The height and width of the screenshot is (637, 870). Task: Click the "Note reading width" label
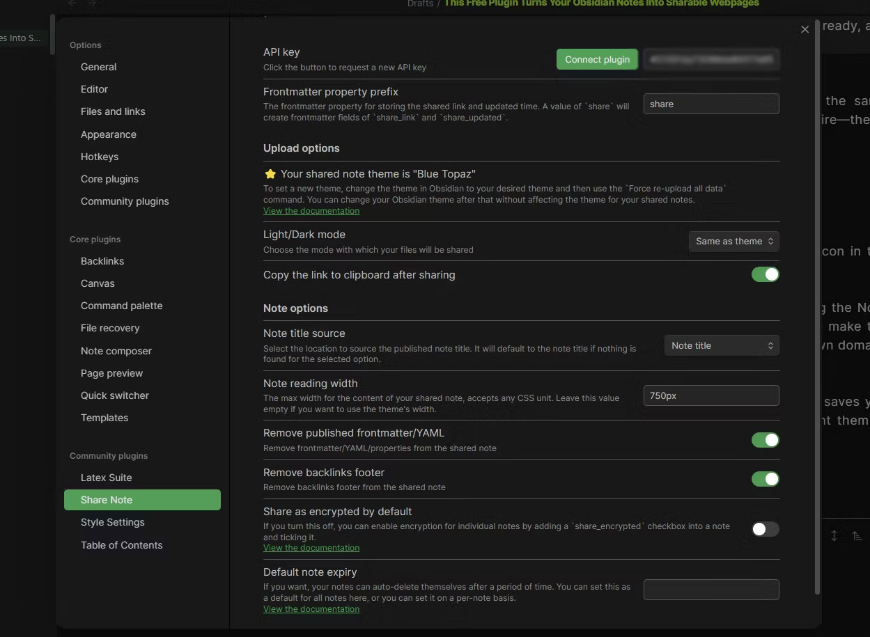(x=311, y=384)
